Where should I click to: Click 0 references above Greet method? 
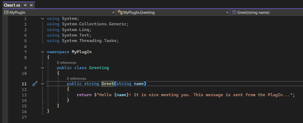point(76,78)
